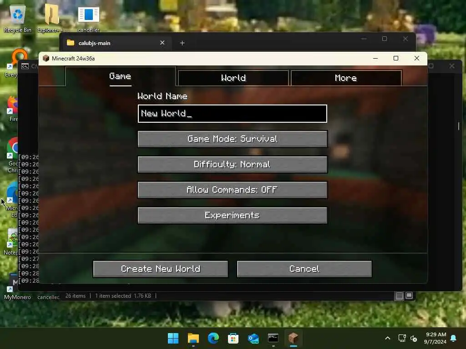This screenshot has width=466, height=349.
Task: Close the command prompt window
Action: (x=452, y=66)
